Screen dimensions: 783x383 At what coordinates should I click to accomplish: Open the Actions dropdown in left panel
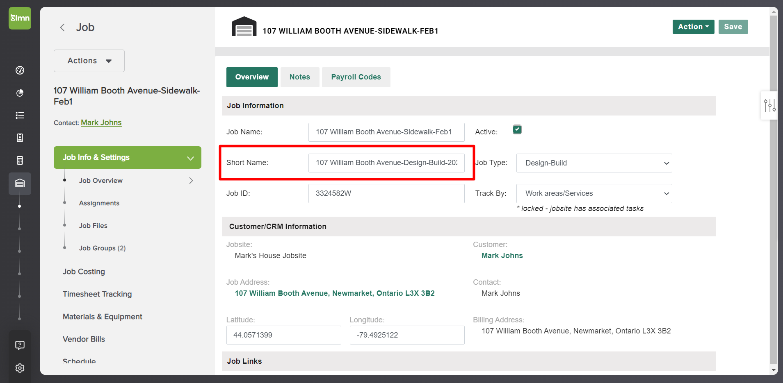pyautogui.click(x=89, y=61)
